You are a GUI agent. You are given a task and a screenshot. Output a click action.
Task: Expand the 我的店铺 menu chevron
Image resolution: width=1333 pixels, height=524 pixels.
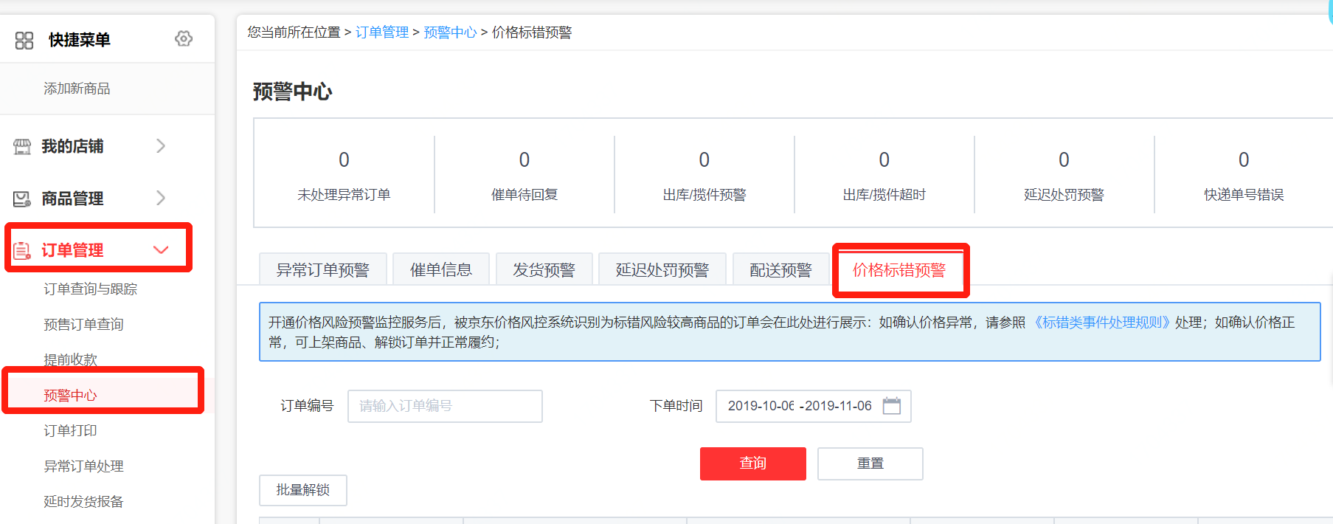coord(161,146)
